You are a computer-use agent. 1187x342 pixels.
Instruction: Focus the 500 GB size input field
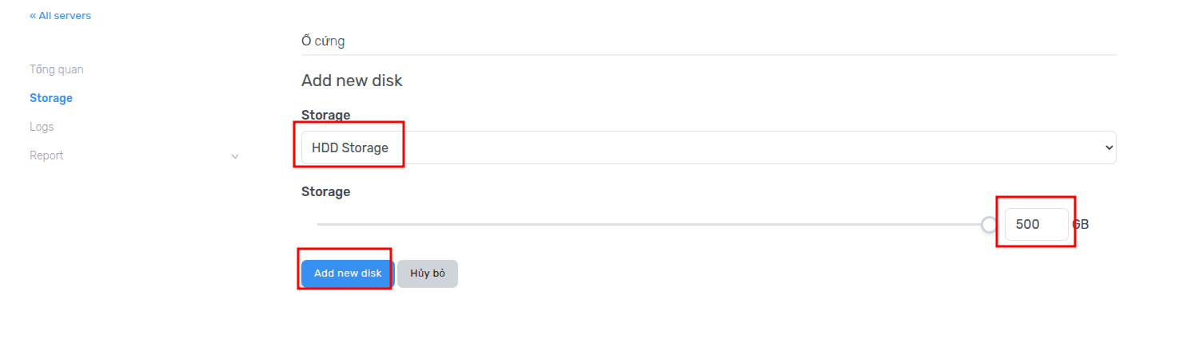[1035, 225]
